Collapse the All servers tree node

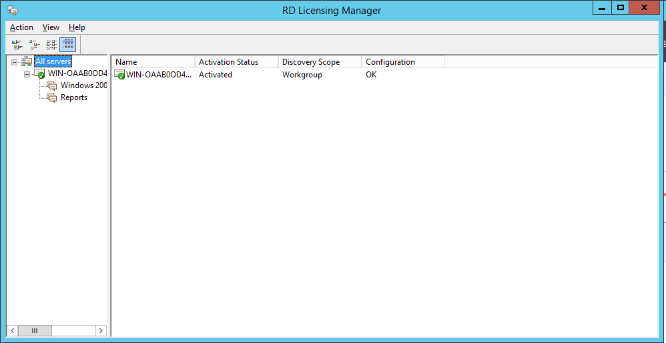coord(15,62)
